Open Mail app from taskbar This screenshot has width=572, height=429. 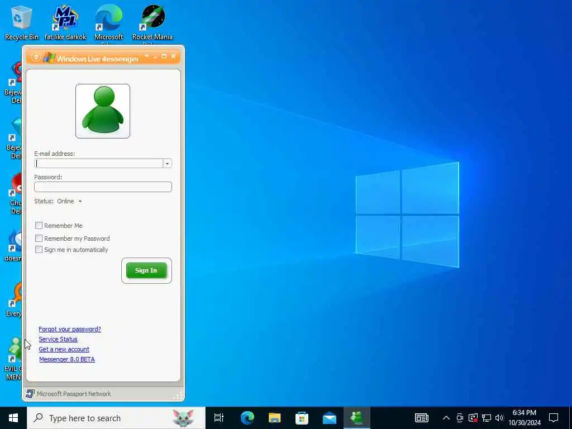pos(330,418)
